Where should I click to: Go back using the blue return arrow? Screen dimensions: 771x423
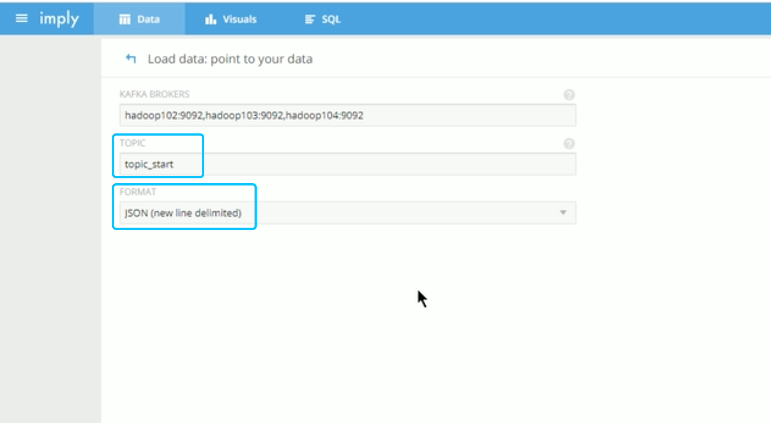(x=131, y=59)
